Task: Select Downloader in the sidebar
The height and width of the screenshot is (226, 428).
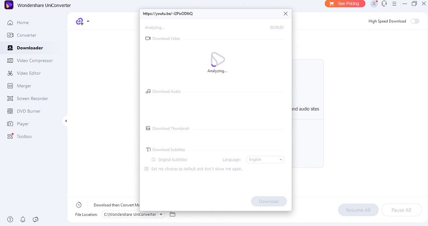Action: click(25, 48)
